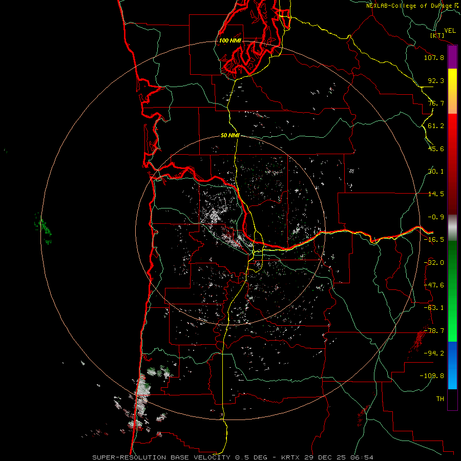Click the -78.7 velocity scale value

(434, 331)
